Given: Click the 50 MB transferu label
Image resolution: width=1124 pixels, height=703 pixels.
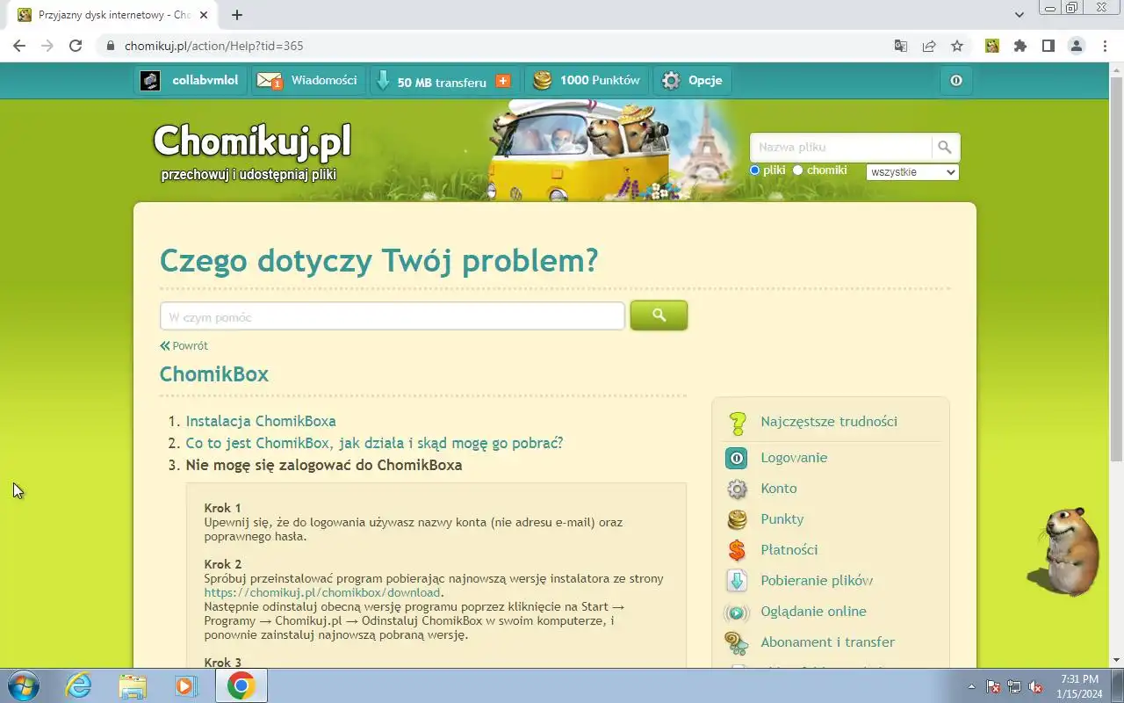Looking at the screenshot, I should [x=442, y=82].
